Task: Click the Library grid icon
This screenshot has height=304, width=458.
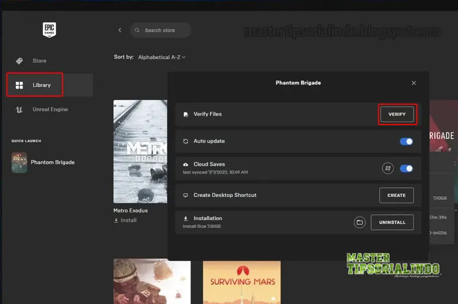Action: click(x=19, y=85)
